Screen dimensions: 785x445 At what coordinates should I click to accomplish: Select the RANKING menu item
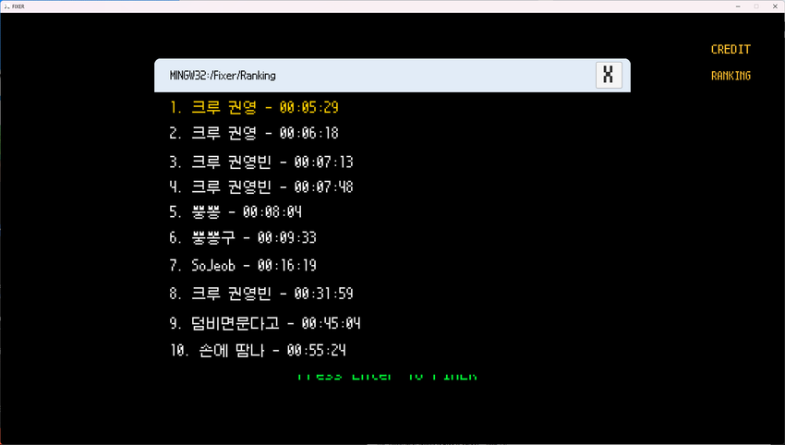731,76
